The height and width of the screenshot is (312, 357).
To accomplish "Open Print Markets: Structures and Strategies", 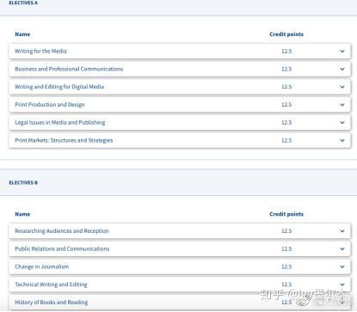I will click(64, 140).
